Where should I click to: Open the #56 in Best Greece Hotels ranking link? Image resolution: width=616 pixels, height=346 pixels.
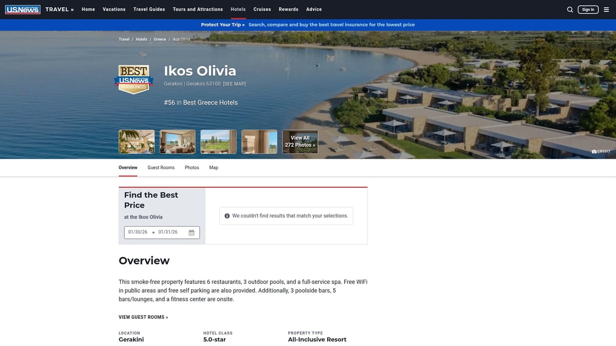click(201, 102)
